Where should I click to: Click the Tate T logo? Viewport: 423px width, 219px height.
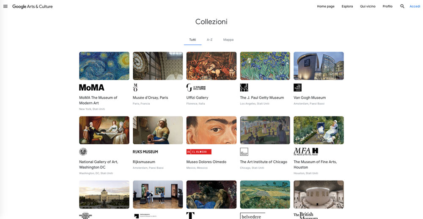(190, 216)
